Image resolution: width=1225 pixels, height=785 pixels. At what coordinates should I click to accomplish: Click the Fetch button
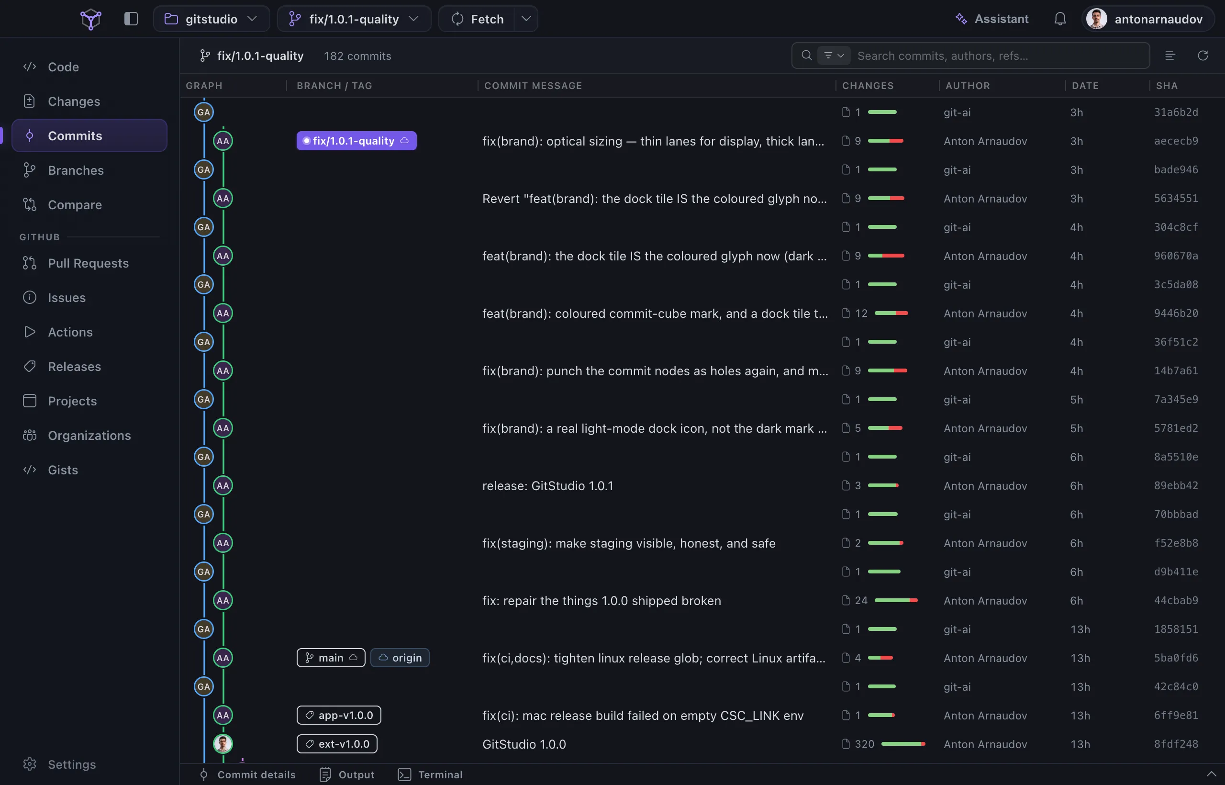point(477,19)
